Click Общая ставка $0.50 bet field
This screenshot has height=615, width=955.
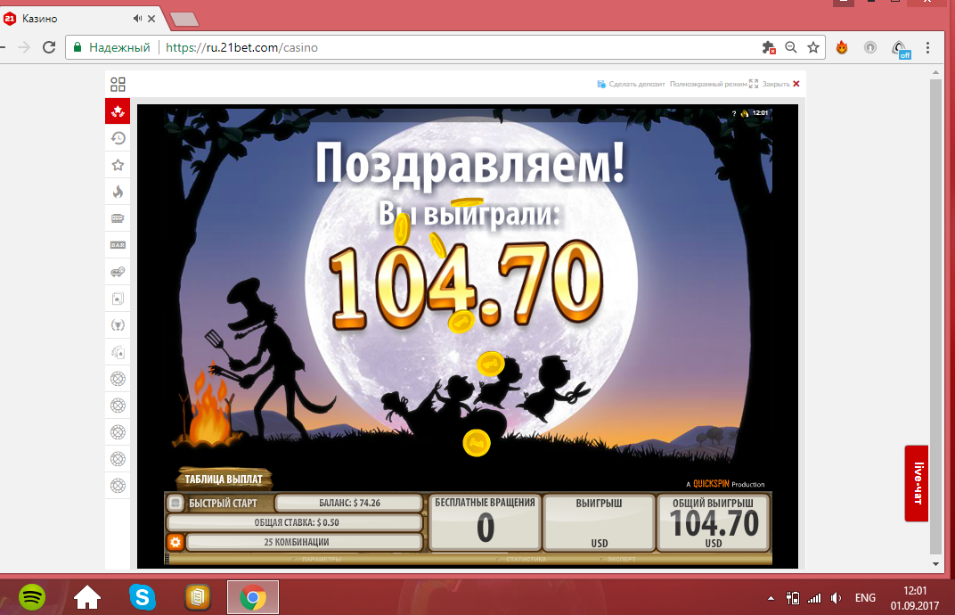click(296, 522)
